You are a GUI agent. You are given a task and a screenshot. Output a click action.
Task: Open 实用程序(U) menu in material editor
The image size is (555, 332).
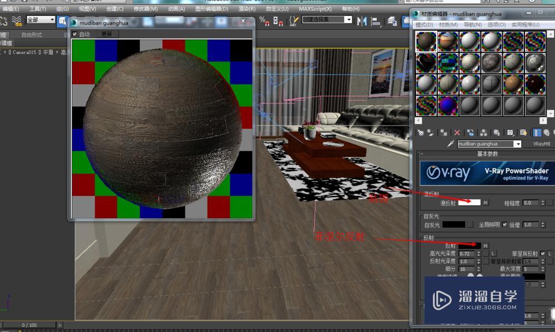click(x=526, y=24)
